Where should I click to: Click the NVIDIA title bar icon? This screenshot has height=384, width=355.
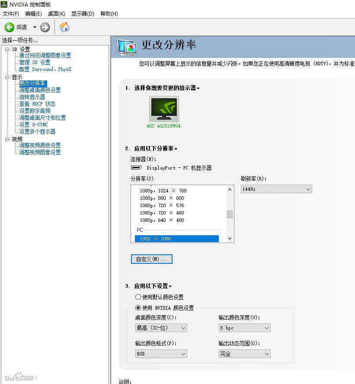click(4, 4)
